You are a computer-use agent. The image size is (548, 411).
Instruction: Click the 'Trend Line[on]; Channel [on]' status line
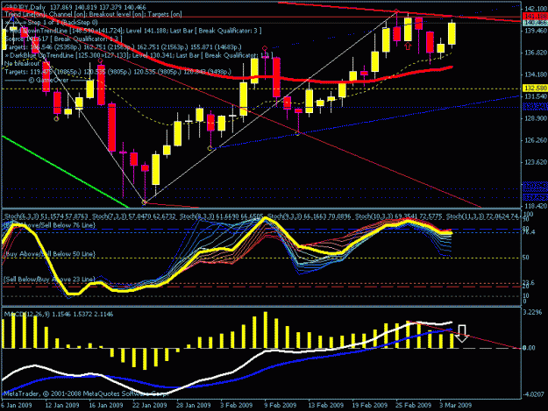click(93, 14)
